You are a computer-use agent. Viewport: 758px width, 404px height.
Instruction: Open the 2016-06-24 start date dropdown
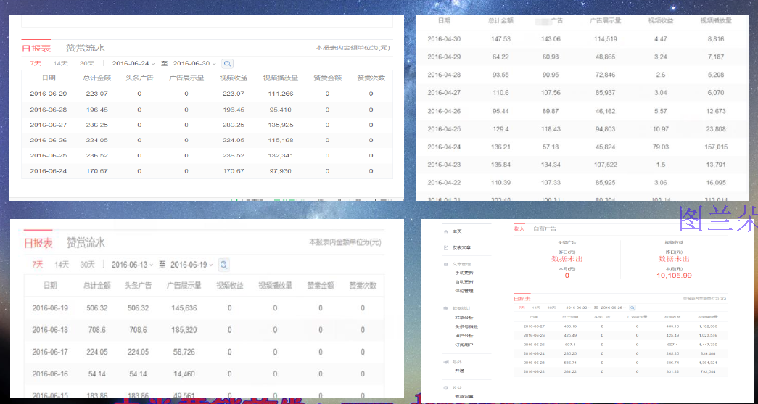(x=133, y=63)
